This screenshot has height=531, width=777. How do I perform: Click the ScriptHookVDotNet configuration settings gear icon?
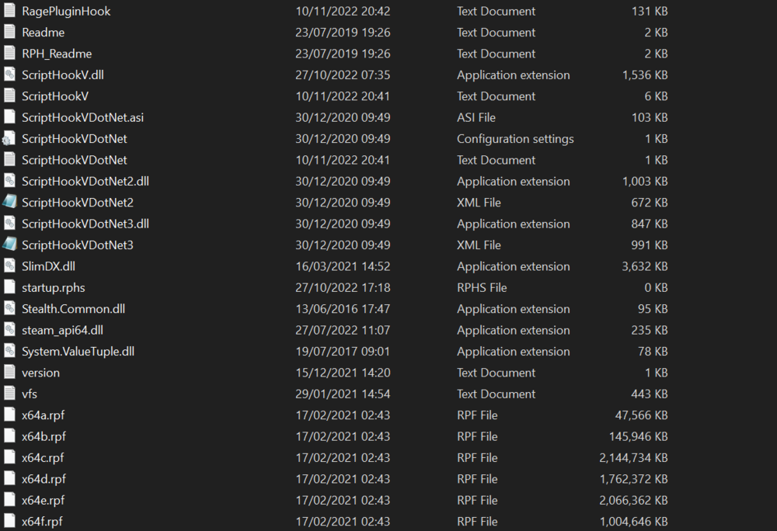tap(9, 139)
